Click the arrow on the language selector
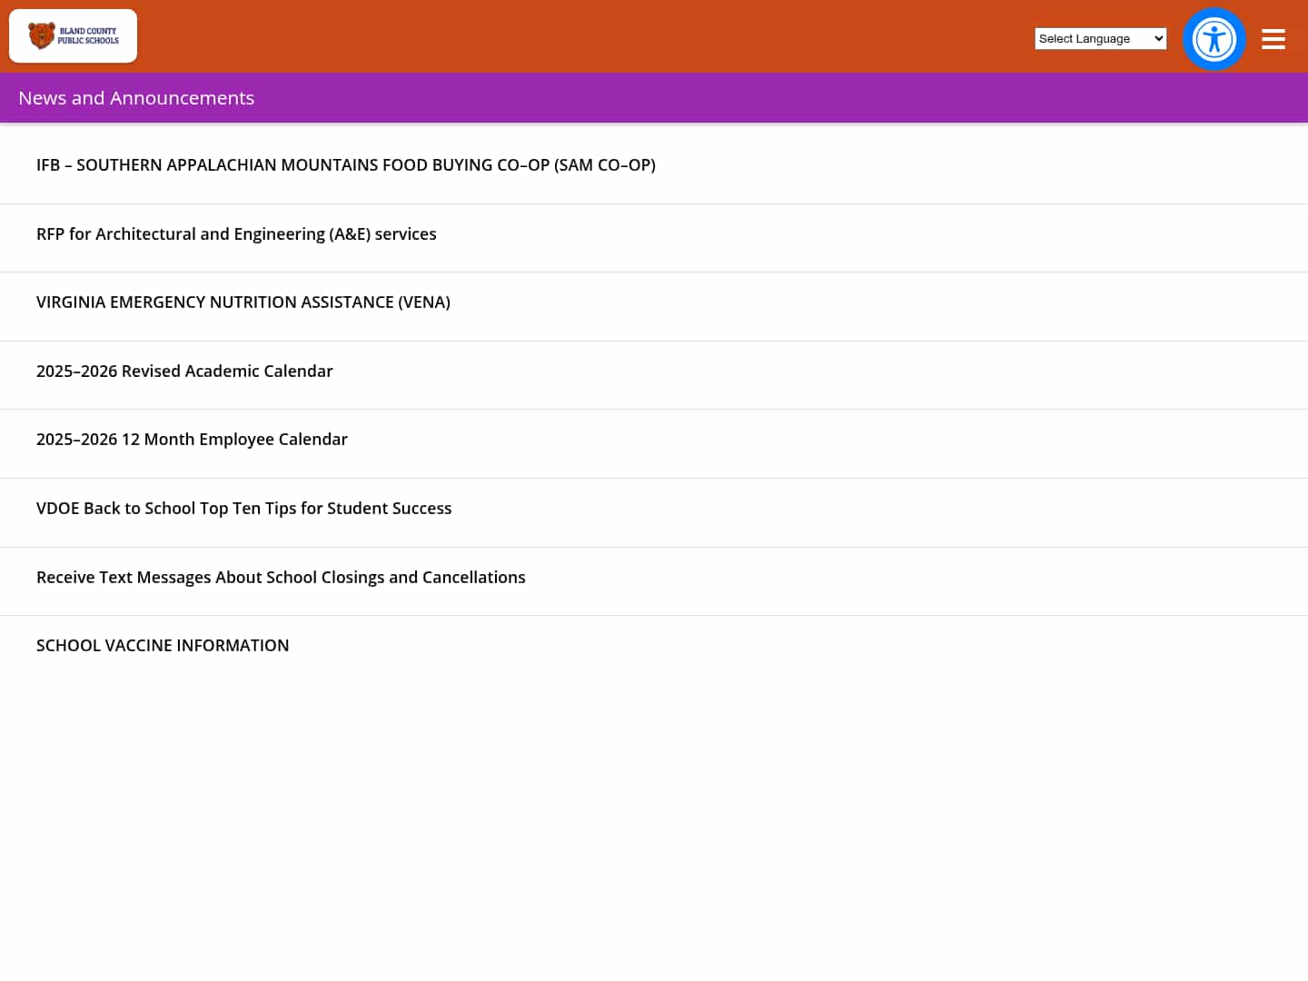Screen dimensions: 1308x981 tap(1157, 39)
